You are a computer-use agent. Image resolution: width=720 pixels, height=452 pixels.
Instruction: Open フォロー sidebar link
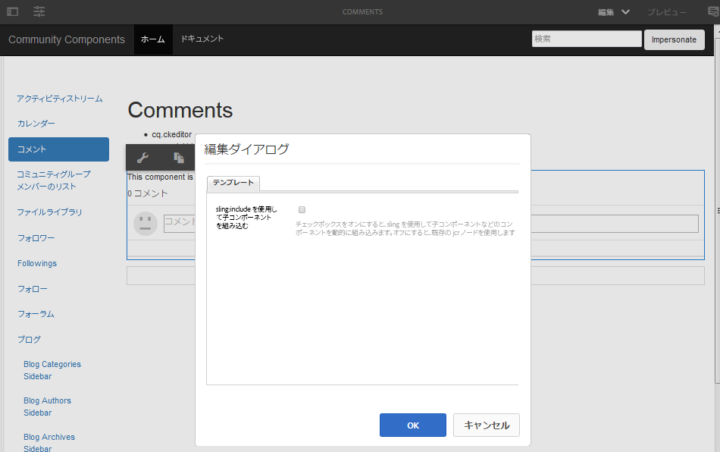click(x=33, y=289)
